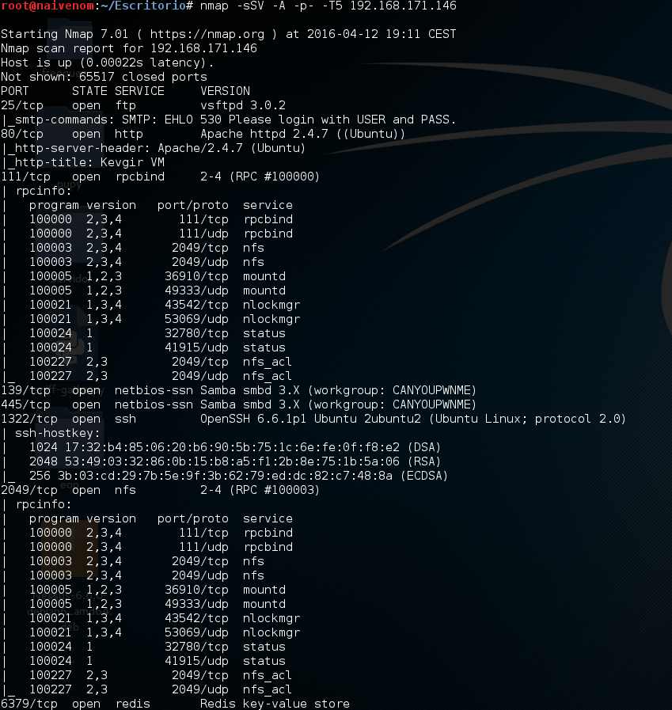Select the 139/tcp port entry
This screenshot has height=710, width=672.
[x=26, y=390]
